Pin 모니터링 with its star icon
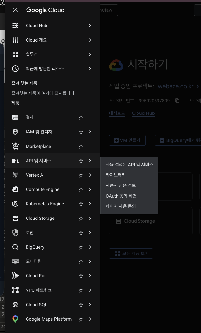The image size is (201, 333). click(81, 262)
